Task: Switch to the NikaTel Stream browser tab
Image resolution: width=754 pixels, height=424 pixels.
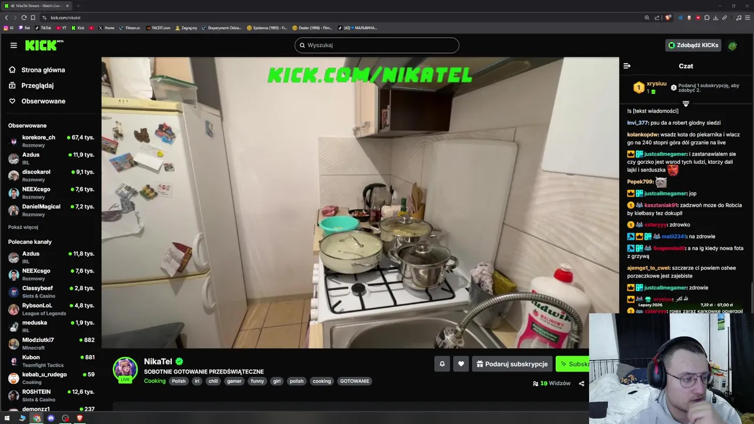Action: 37,6
